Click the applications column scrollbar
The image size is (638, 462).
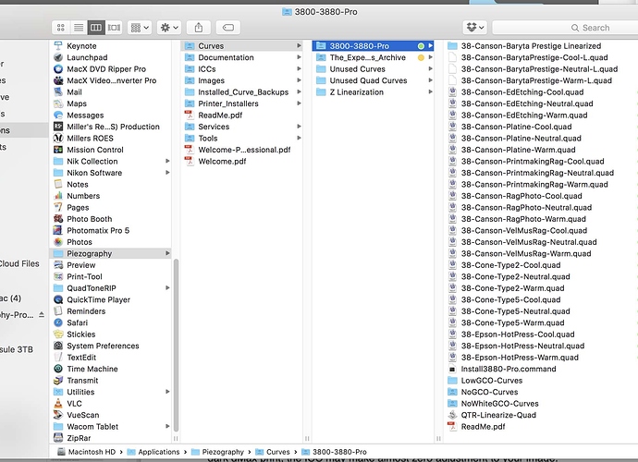[x=176, y=346]
